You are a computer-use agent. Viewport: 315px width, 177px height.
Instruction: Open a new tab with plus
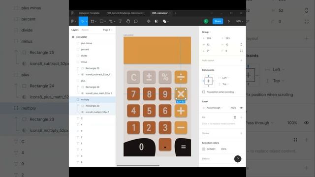175,13
